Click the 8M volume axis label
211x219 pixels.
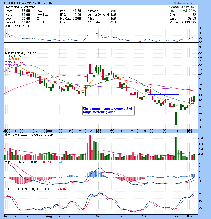pyautogui.click(x=201, y=138)
